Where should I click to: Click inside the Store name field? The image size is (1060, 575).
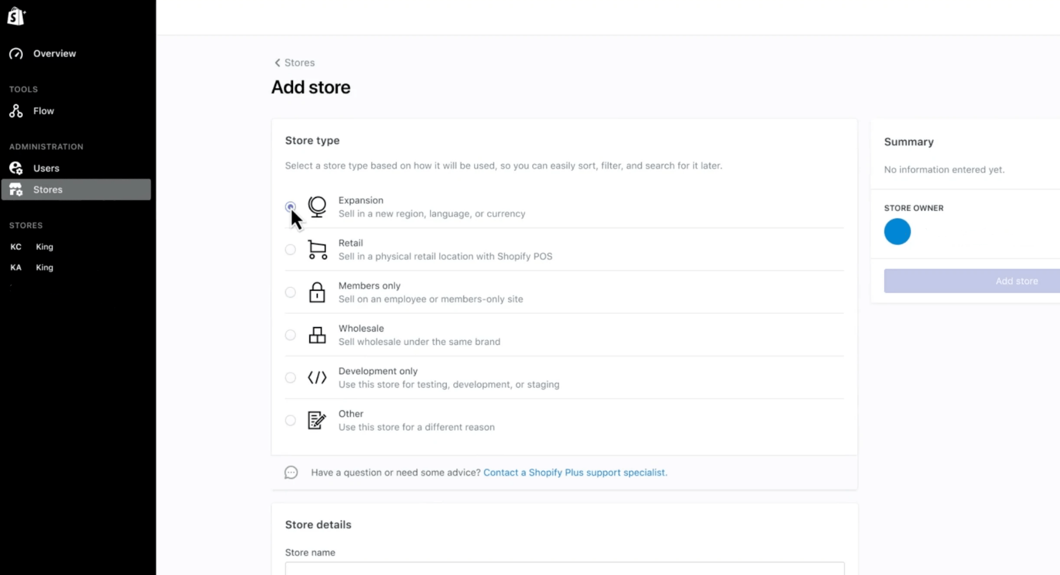[564, 571]
